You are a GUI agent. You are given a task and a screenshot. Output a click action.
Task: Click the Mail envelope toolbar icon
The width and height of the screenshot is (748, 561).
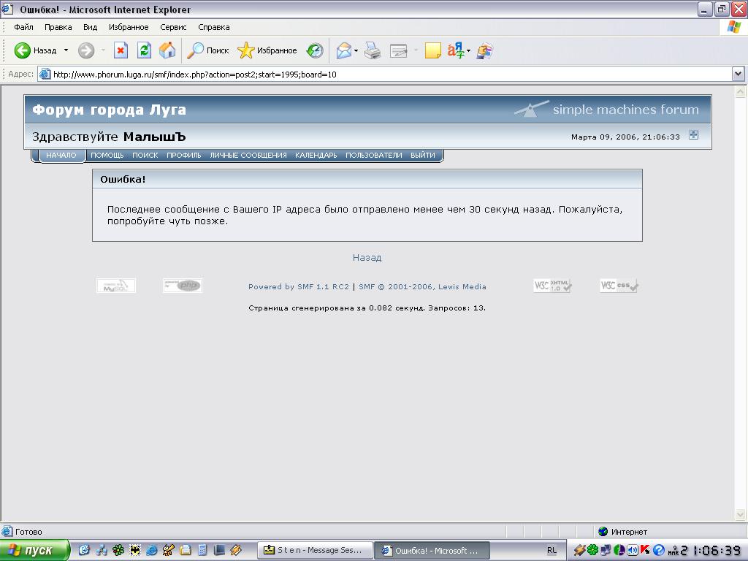point(343,50)
